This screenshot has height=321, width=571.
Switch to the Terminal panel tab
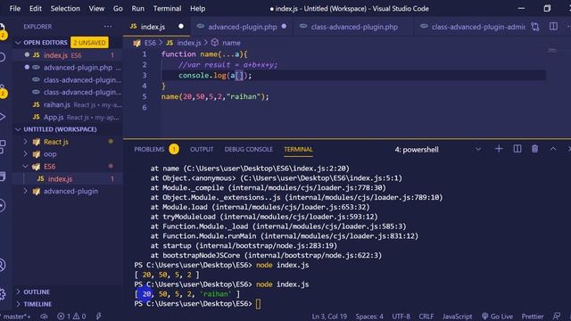point(298,150)
